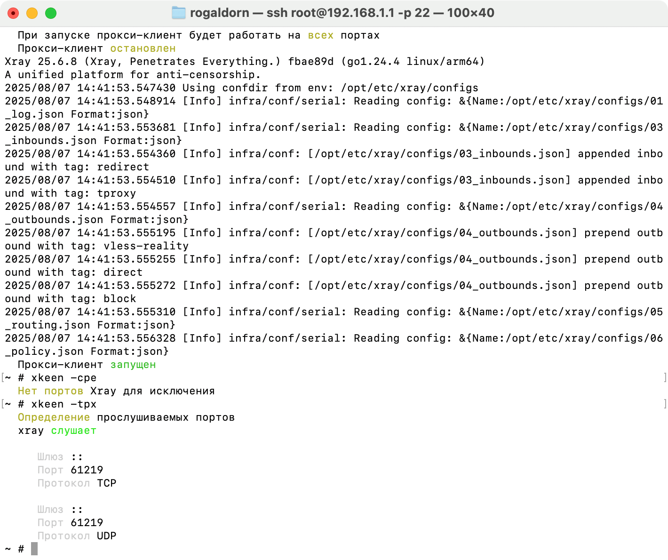Click the green 'запущен' status word
The image size is (668, 560).
point(133,365)
